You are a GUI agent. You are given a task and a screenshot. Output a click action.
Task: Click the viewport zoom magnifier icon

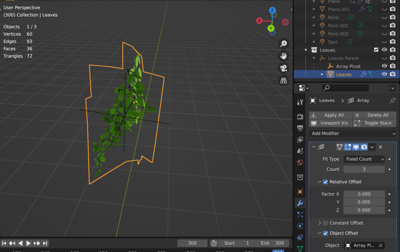pos(284,44)
